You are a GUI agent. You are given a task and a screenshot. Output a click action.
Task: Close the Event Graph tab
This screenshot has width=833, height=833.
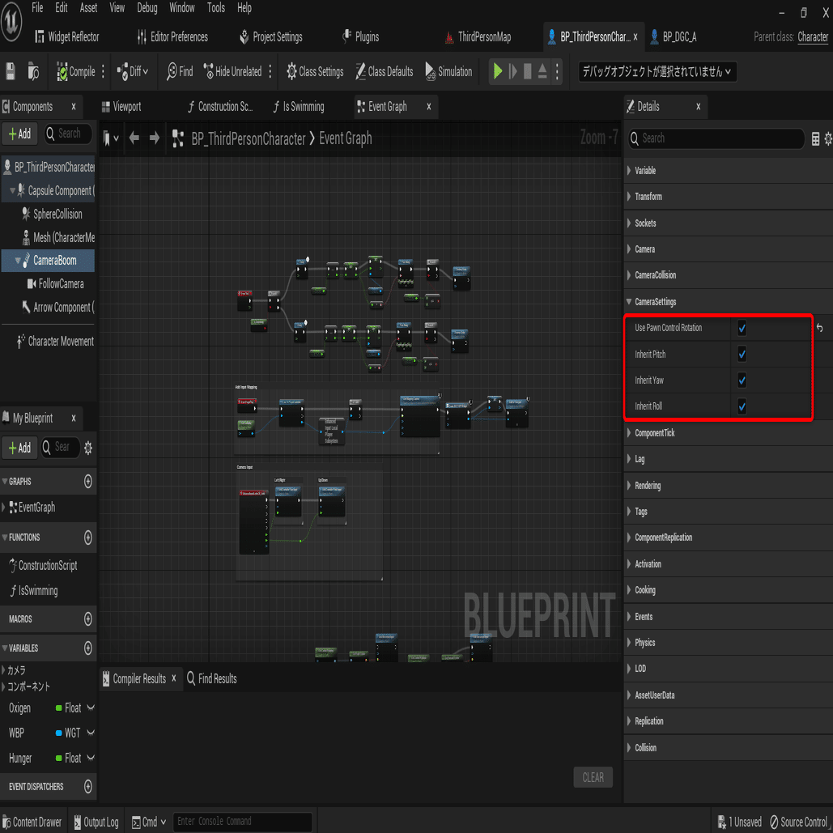pyautogui.click(x=429, y=107)
